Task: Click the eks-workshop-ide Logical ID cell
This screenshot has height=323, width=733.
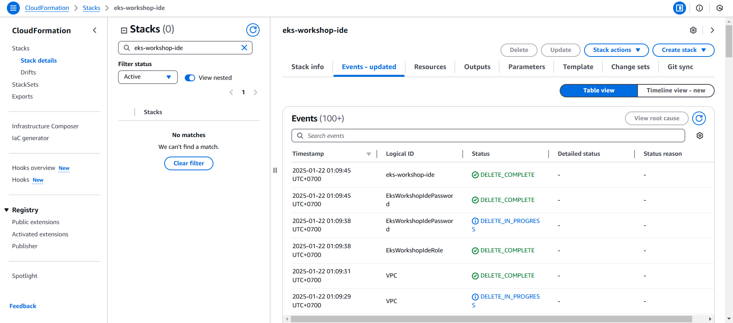Action: 410,175
